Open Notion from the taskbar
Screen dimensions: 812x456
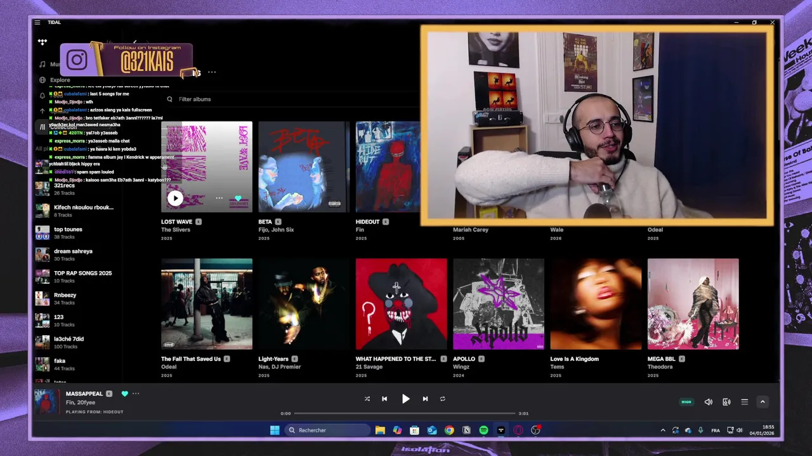[x=466, y=431]
